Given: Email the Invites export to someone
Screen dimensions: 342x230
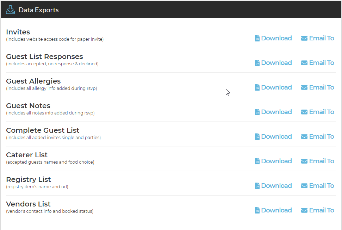Looking at the screenshot, I should (x=317, y=38).
